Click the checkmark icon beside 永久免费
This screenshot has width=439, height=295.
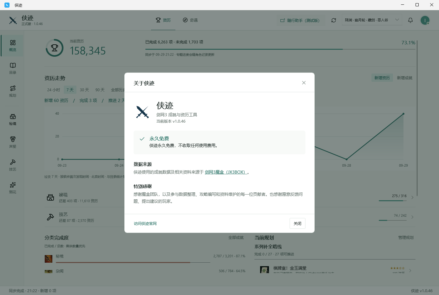click(142, 138)
